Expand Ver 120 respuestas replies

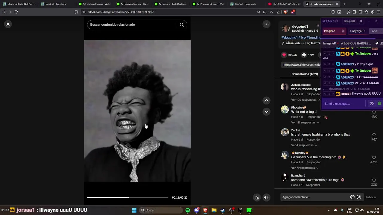(306, 100)
